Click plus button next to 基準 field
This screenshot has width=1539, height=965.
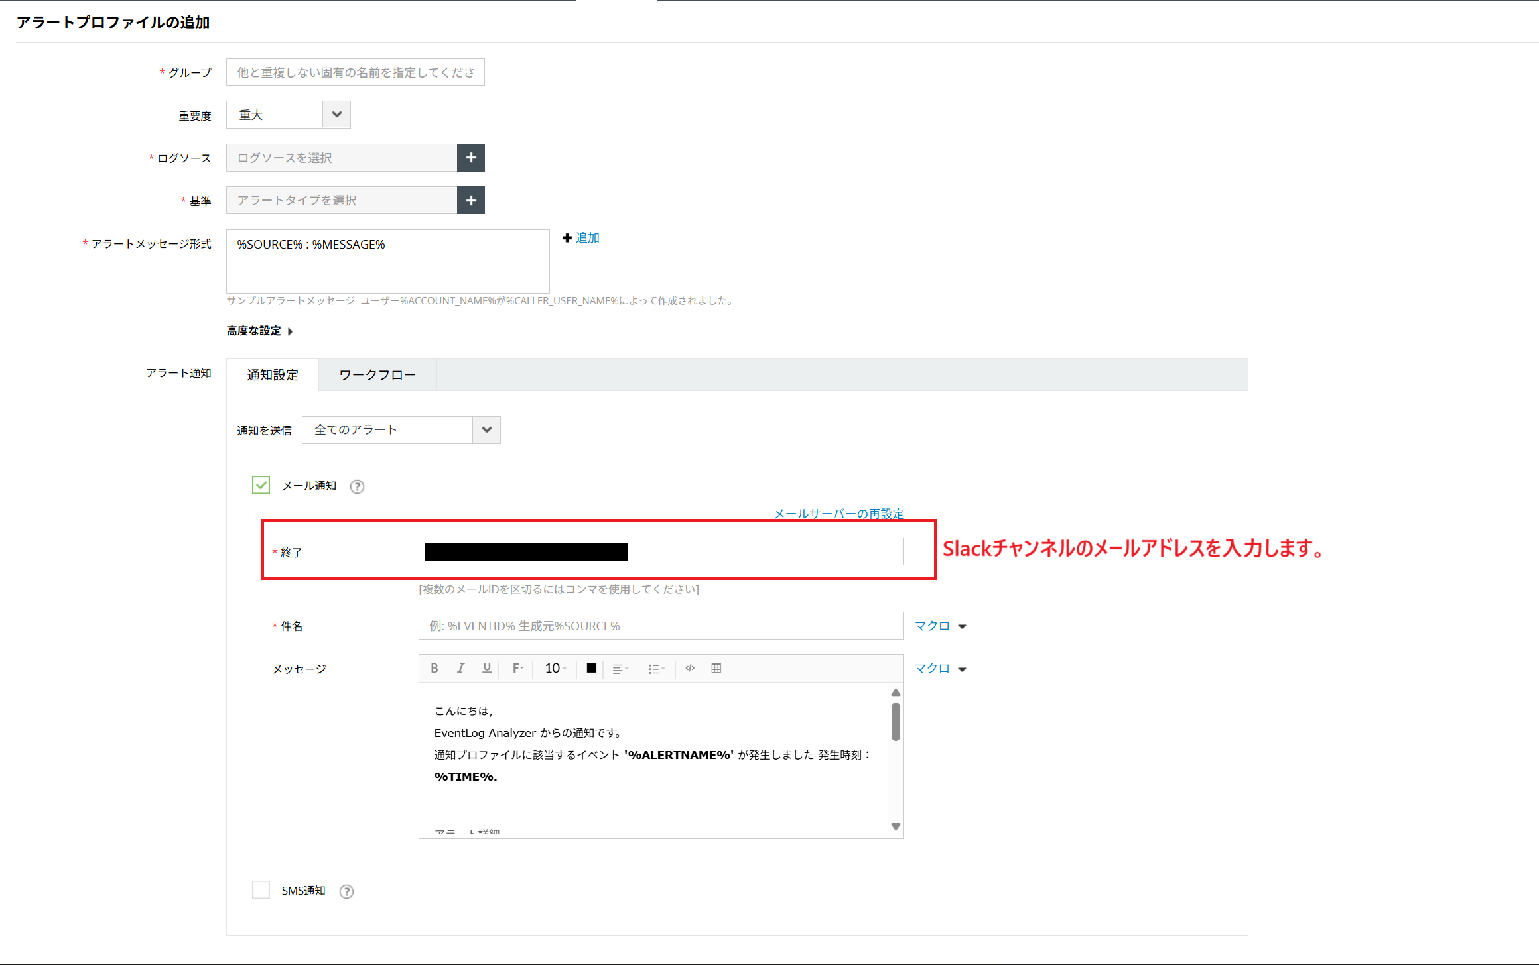(471, 200)
